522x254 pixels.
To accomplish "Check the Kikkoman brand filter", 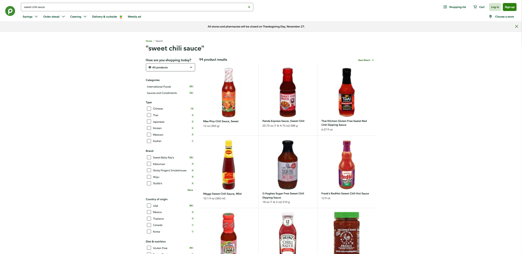I will [x=149, y=164].
